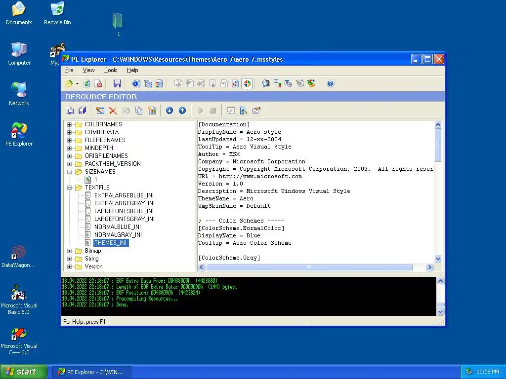Click the Windows Start button
The image size is (506, 379).
(23, 372)
